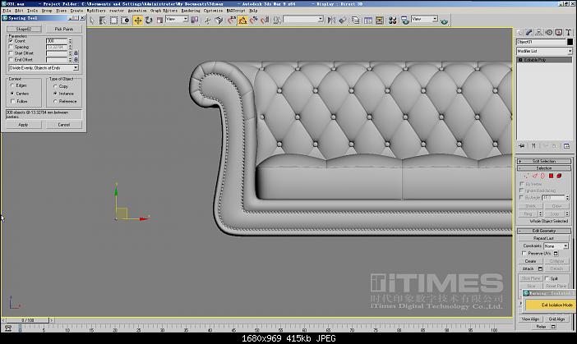
Task: Open the MAXScript menu
Action: click(x=236, y=11)
